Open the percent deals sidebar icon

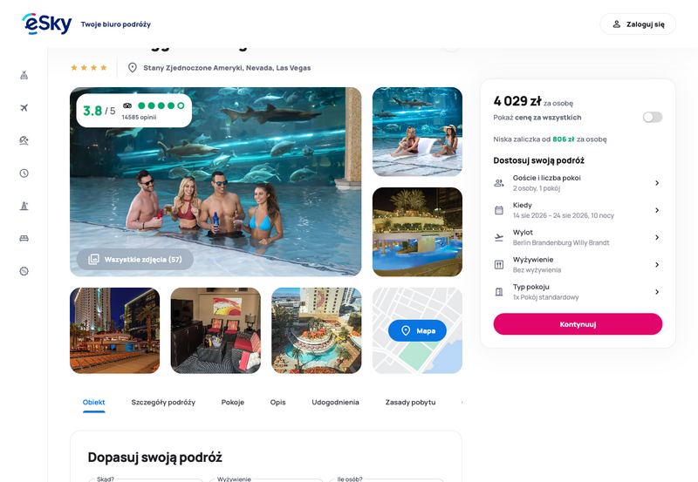(24, 271)
